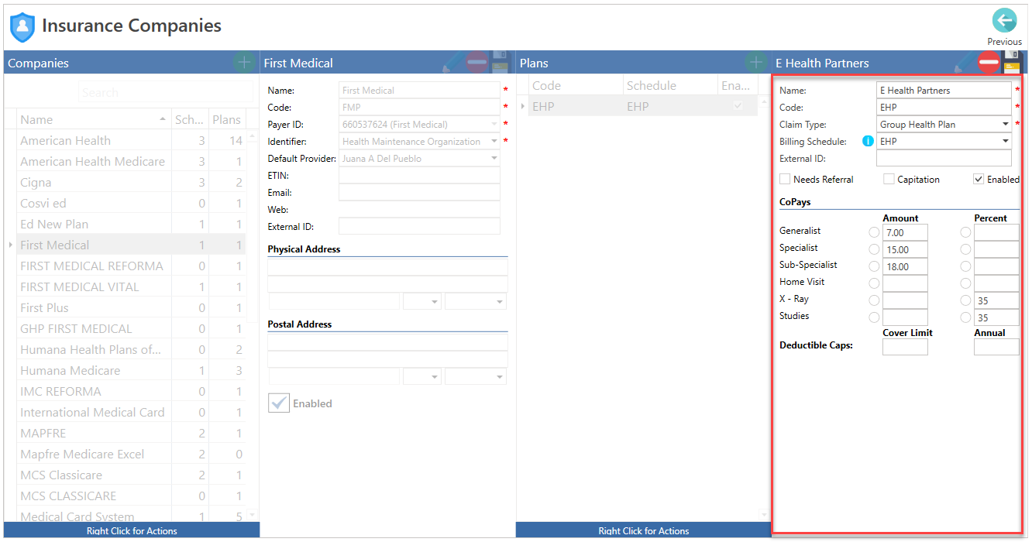The height and width of the screenshot is (542, 1032).
Task: Sort plans by the Schedule column header
Action: 670,85
